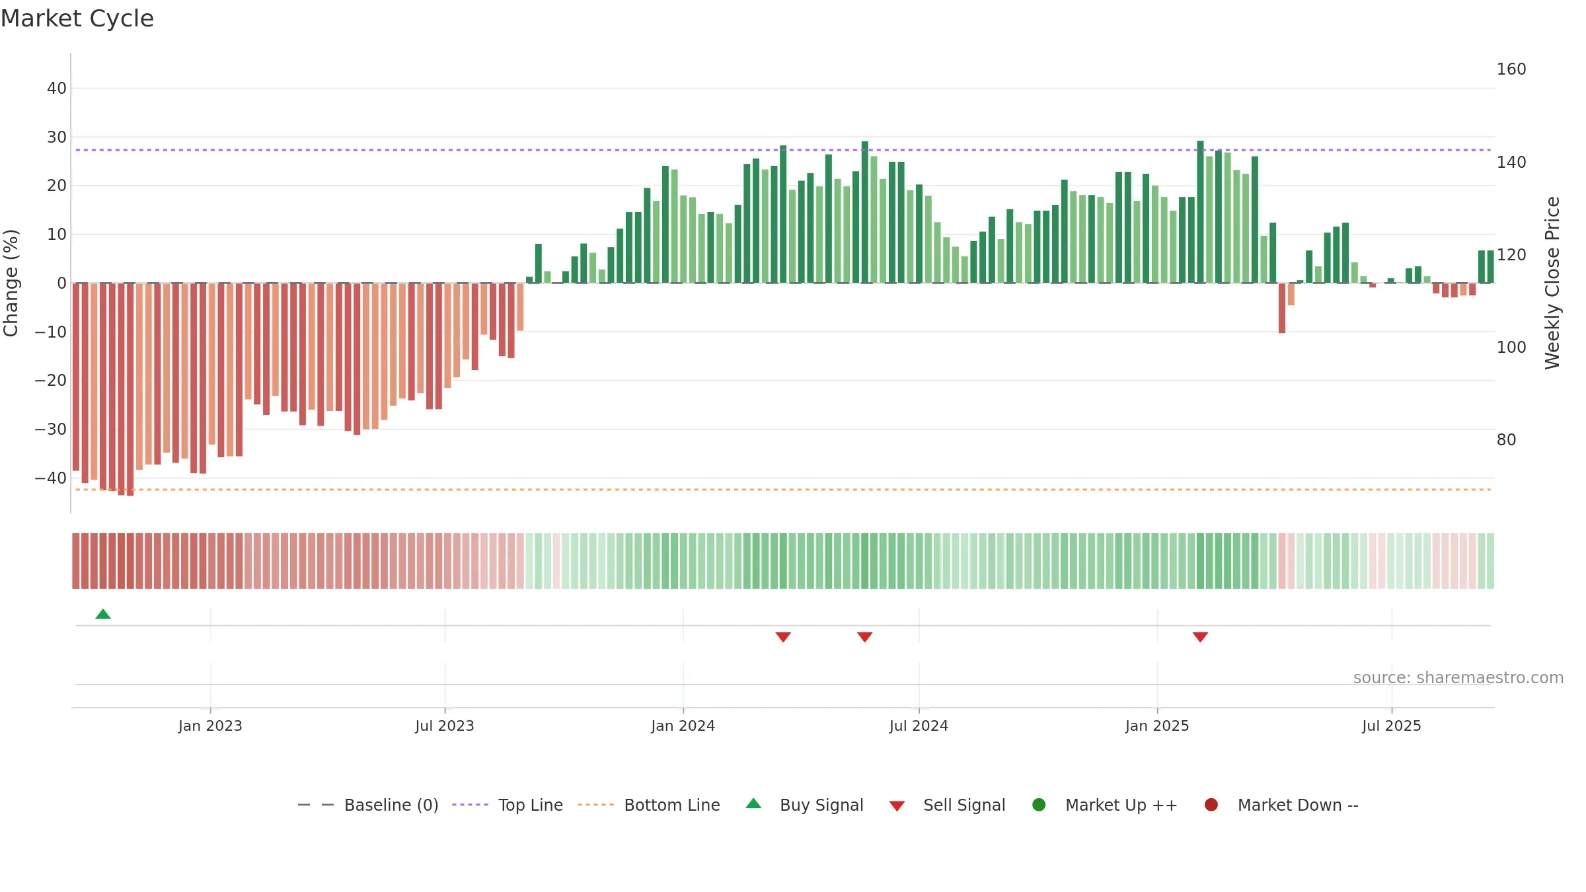Toggle the Market Up ++ legend entry
Viewport: 1586px width, 892px height.
(x=1105, y=805)
